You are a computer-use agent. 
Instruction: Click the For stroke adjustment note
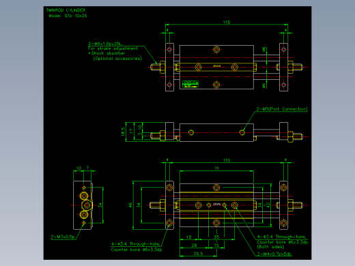click(113, 48)
